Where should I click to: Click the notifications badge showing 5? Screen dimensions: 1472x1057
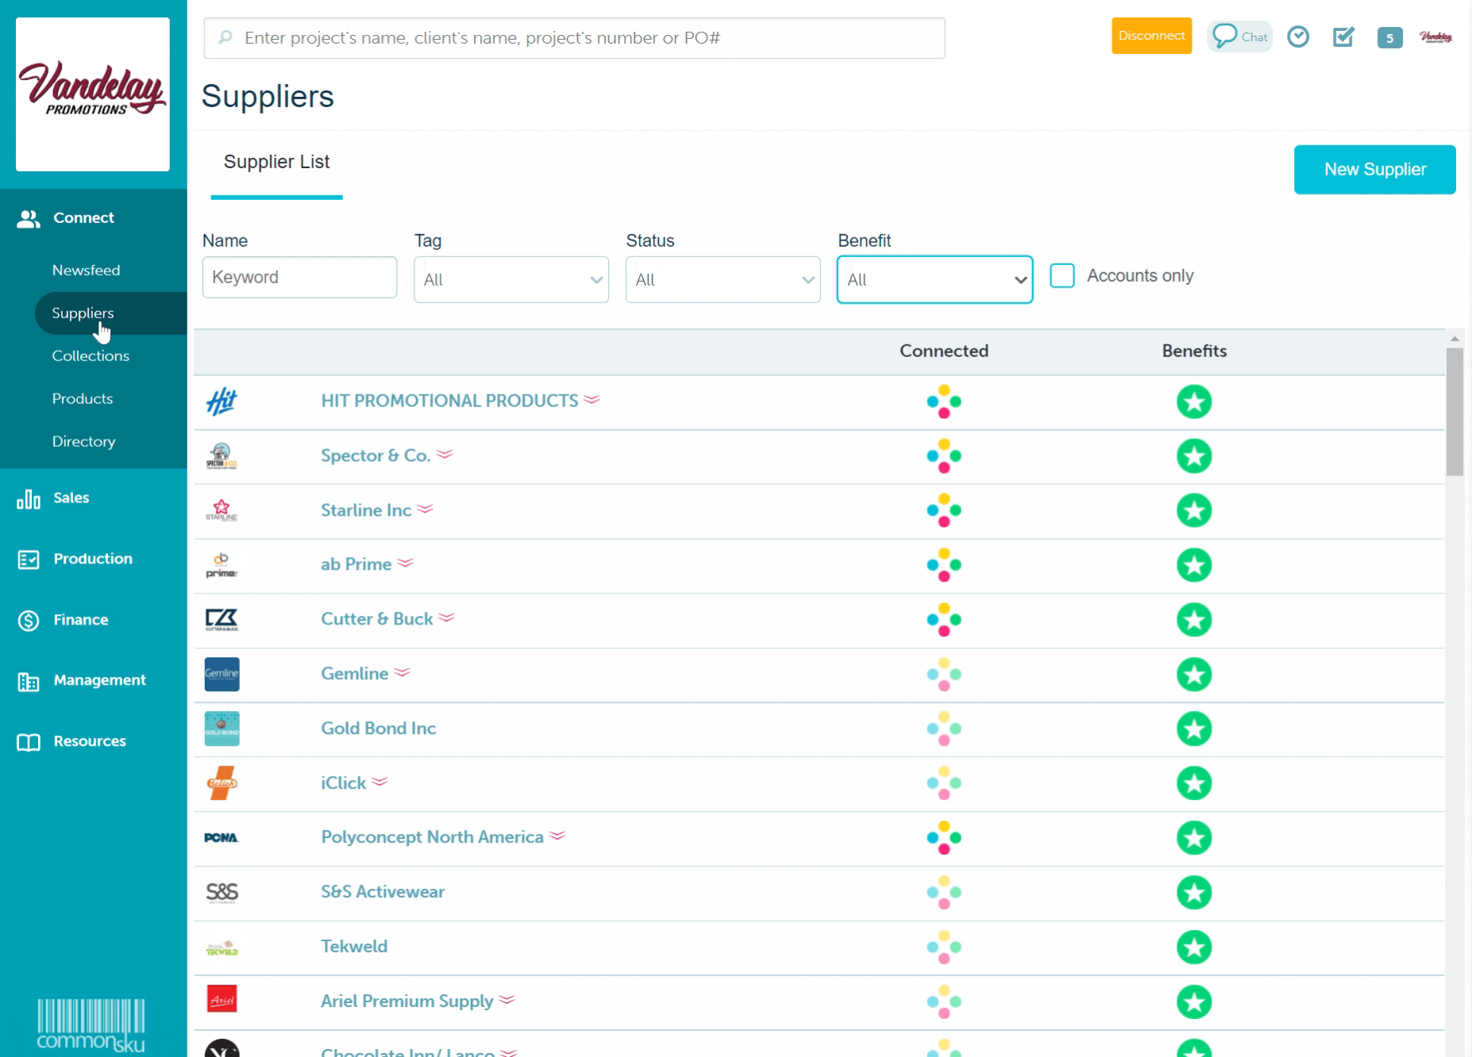click(x=1389, y=37)
